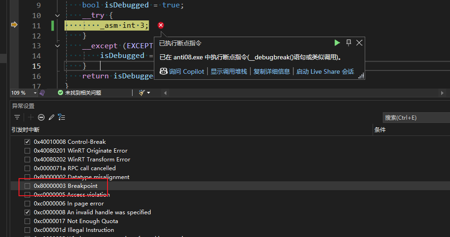Click the red exception error icon
Viewport: 450px width, 237px height.
161,25
